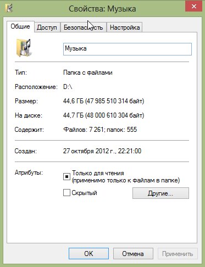Image resolution: width=205 pixels, height=267 pixels.
Task: Switch to the Общие tab
Action: tap(20, 26)
